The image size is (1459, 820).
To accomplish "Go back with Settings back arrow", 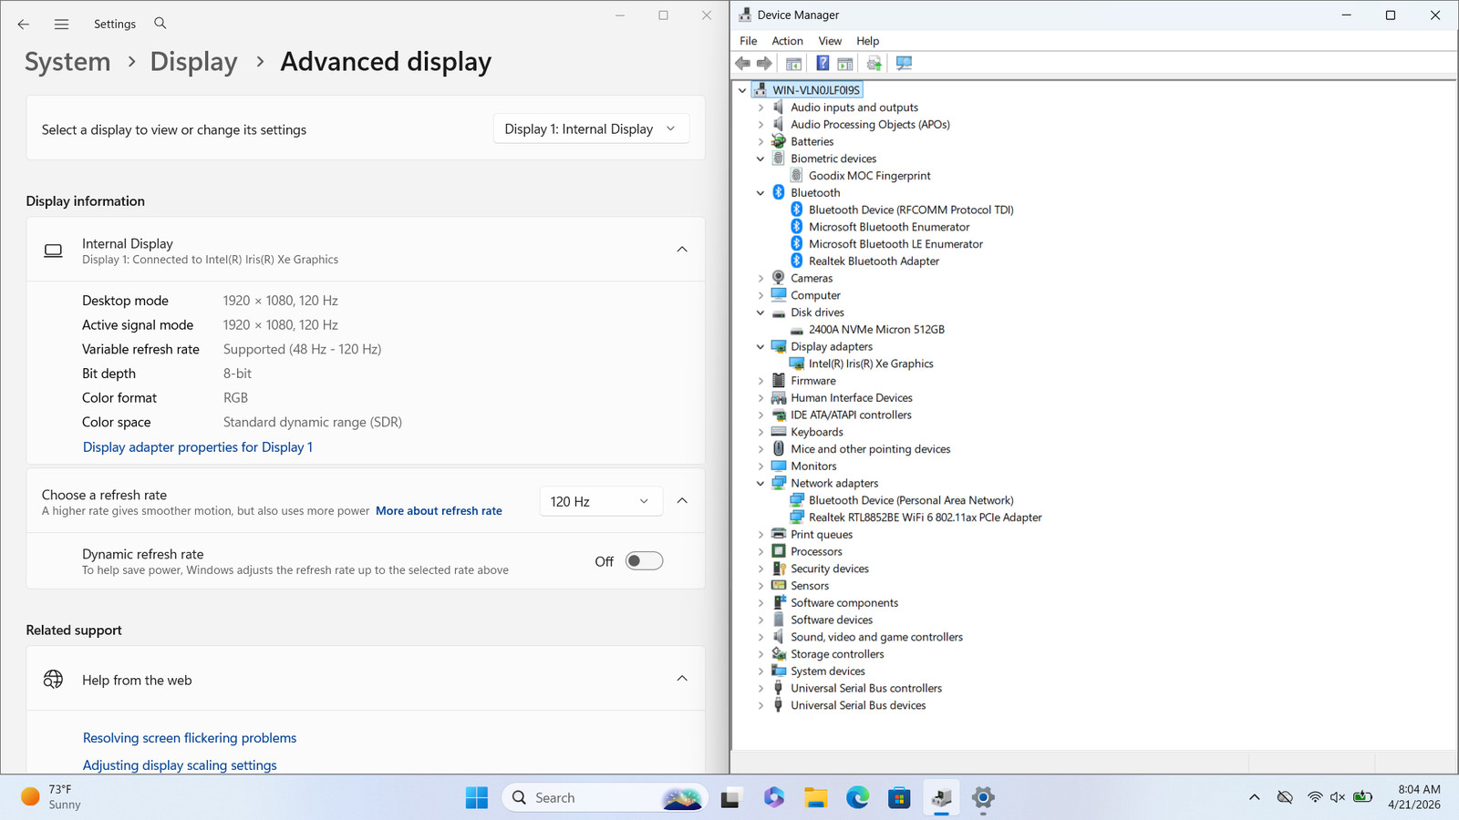I will pyautogui.click(x=24, y=24).
